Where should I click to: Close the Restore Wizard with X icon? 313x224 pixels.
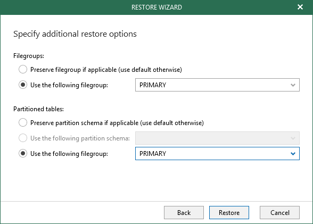point(300,7)
